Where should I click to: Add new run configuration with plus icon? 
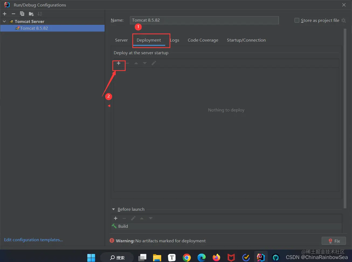[x=5, y=14]
